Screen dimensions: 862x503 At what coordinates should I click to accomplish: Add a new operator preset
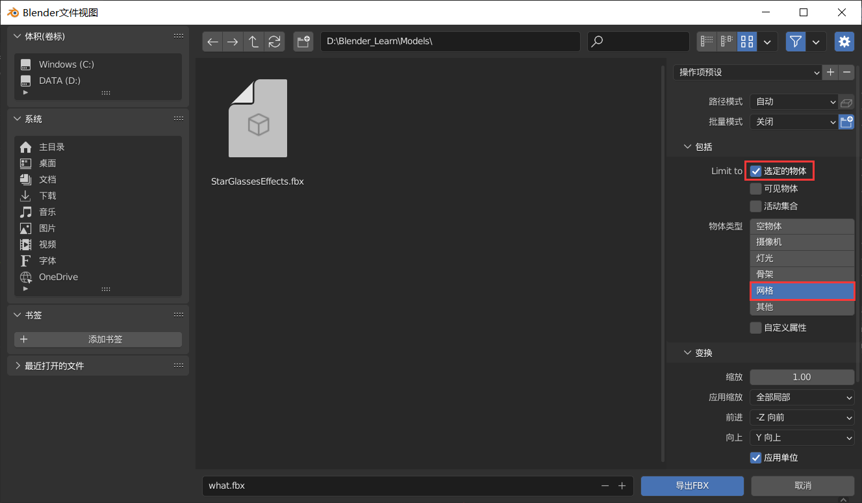tap(830, 72)
